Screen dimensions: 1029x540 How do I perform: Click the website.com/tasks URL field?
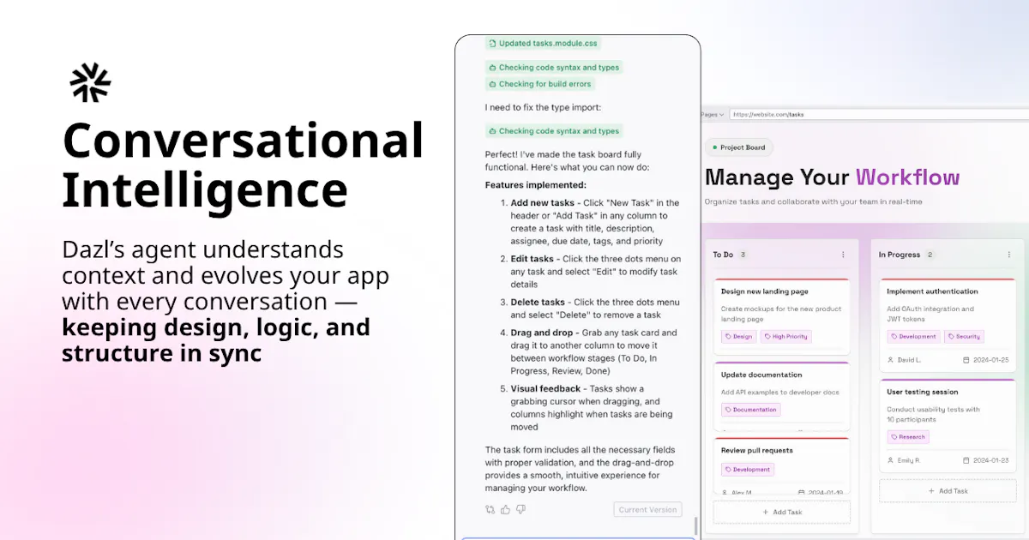[877, 114]
